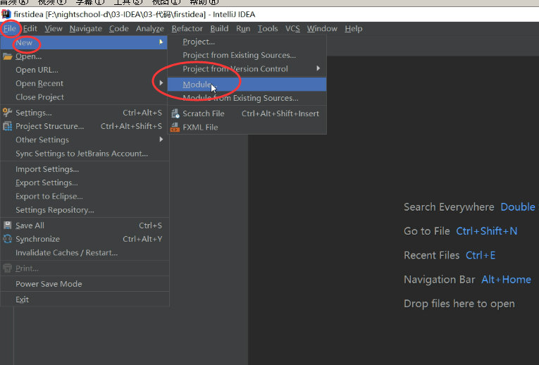Choose Invalidate Caches / Restart...
The image size is (539, 365).
[84, 253]
